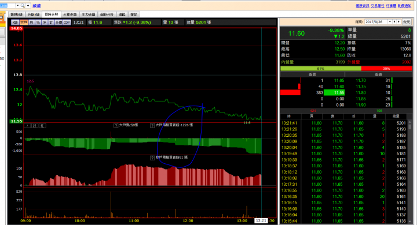Click the magnifier search icon beside stock code
Screen dimensions: 417x225
[x=23, y=6]
